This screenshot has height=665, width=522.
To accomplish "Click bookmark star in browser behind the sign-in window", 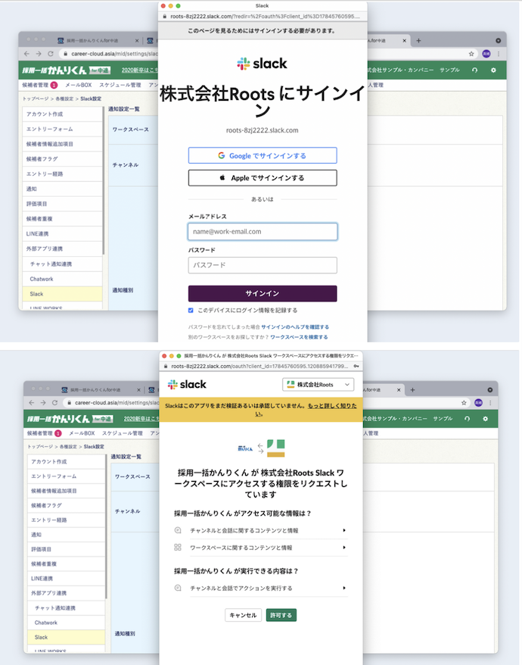I will click(x=471, y=54).
